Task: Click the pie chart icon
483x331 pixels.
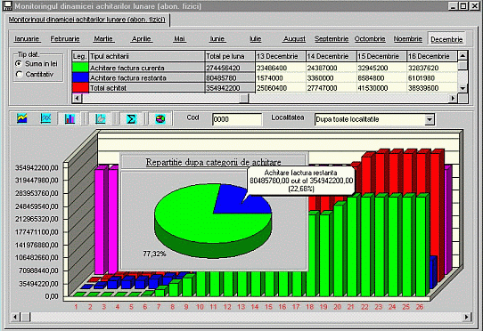Action: click(160, 118)
